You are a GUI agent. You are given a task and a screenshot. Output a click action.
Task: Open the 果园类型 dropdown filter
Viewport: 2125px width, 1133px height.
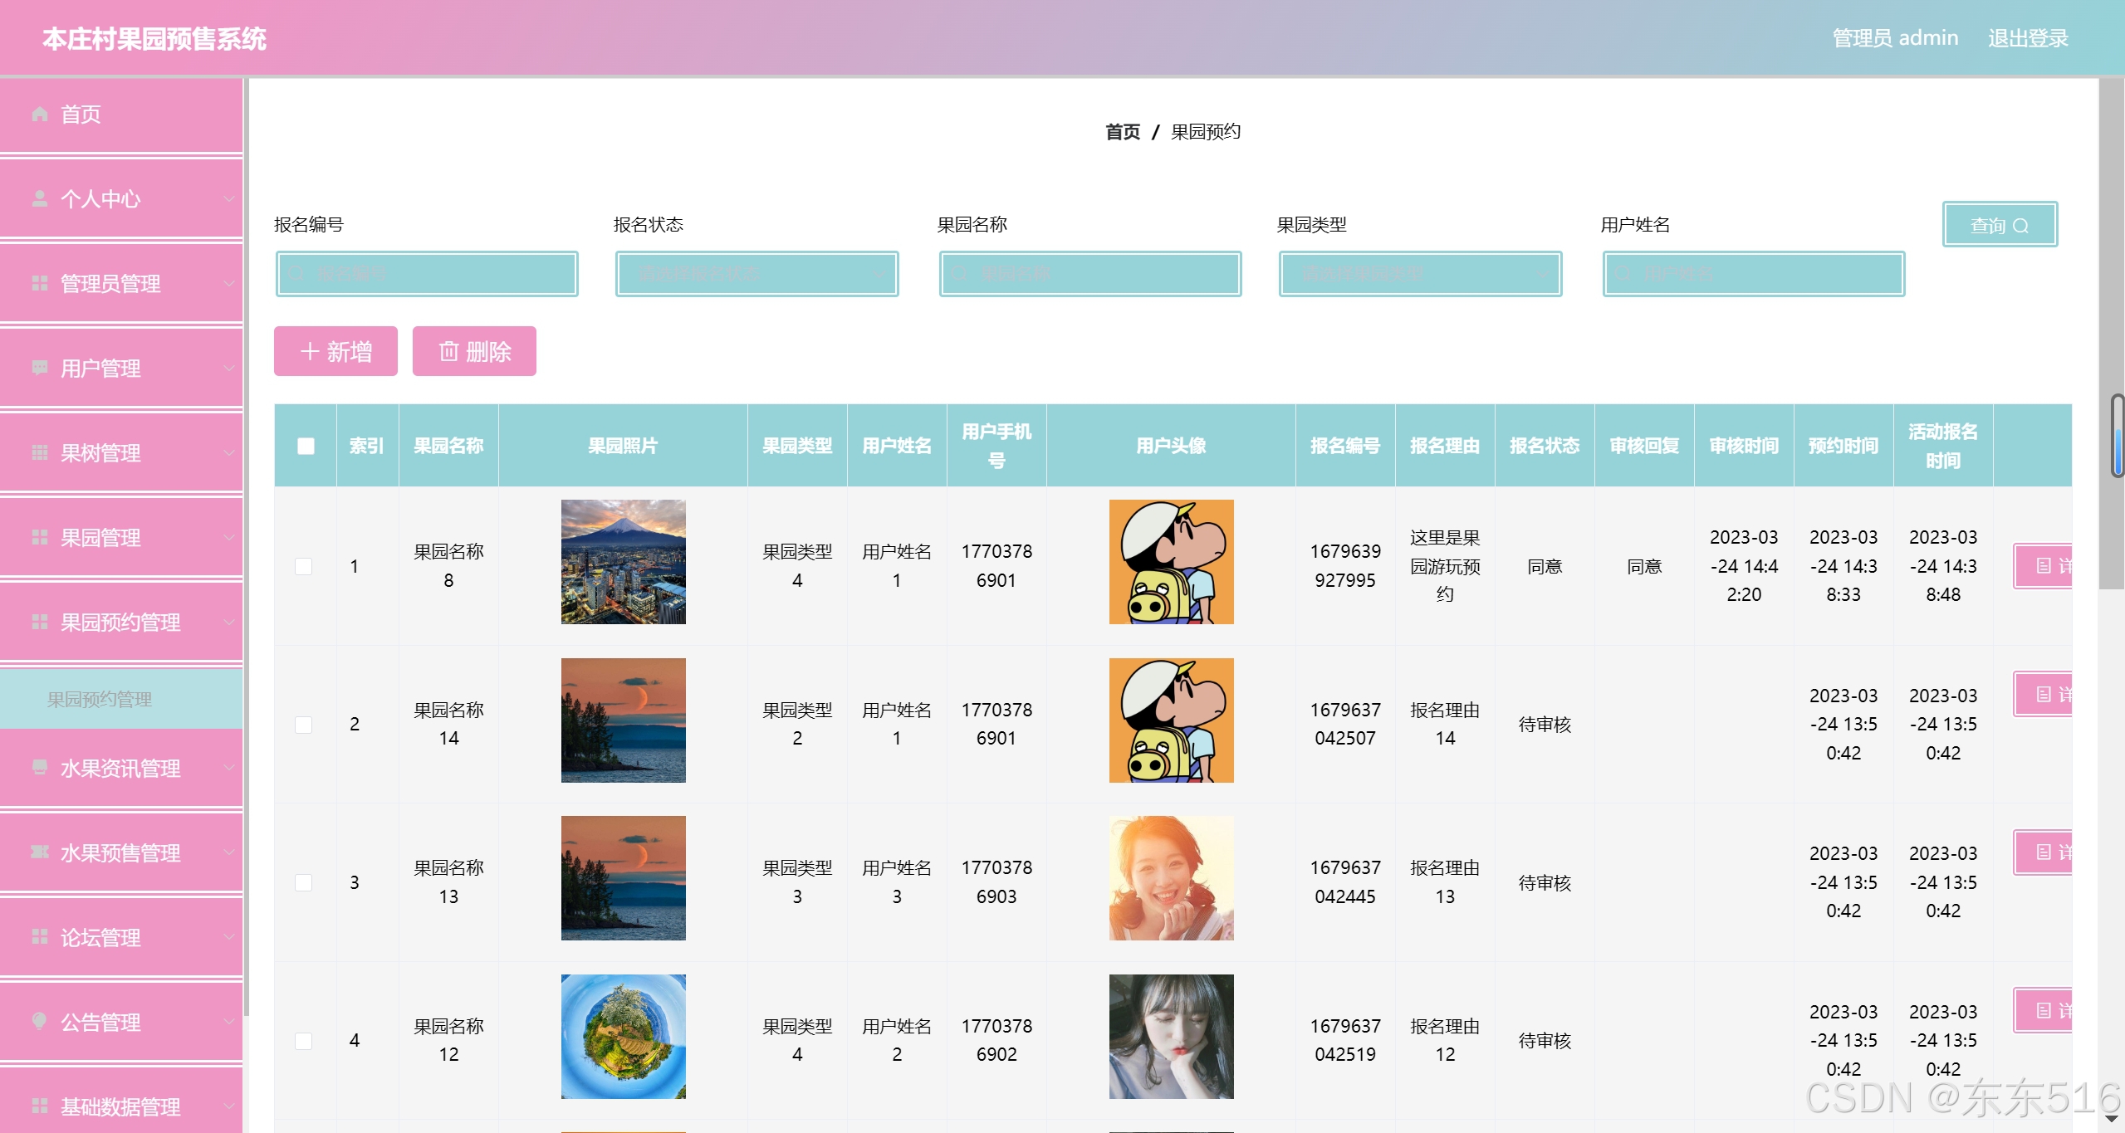1420,273
